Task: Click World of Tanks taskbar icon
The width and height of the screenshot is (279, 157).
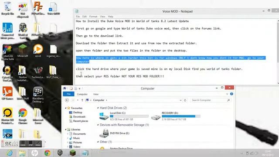Action: [60, 153]
